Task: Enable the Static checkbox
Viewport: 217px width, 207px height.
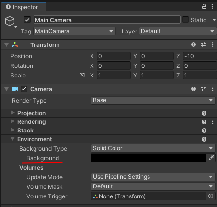Action: pyautogui.click(x=185, y=20)
